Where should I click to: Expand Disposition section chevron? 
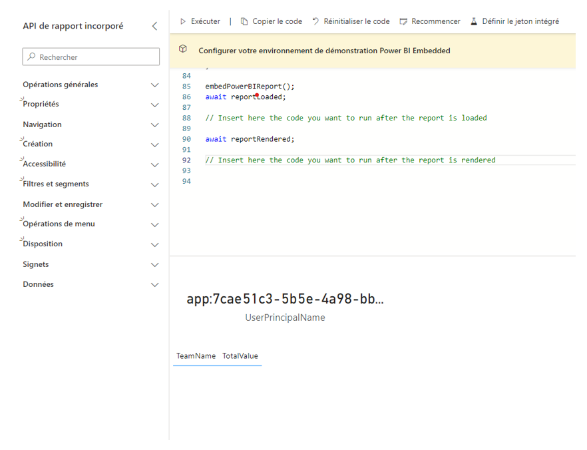click(x=154, y=244)
